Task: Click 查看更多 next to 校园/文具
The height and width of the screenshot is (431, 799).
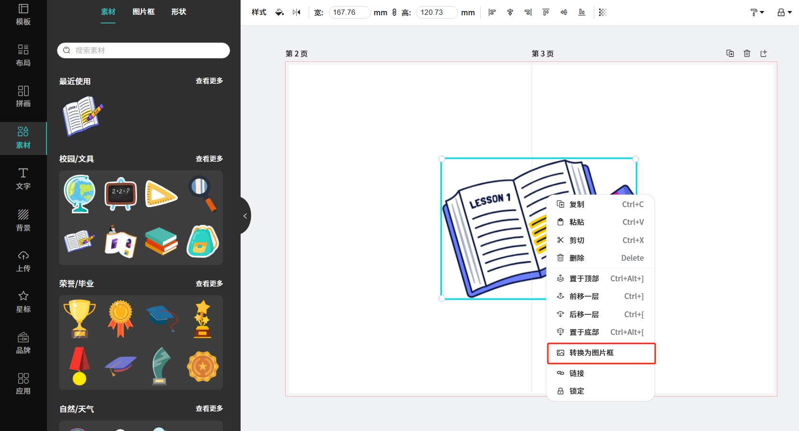Action: click(209, 159)
